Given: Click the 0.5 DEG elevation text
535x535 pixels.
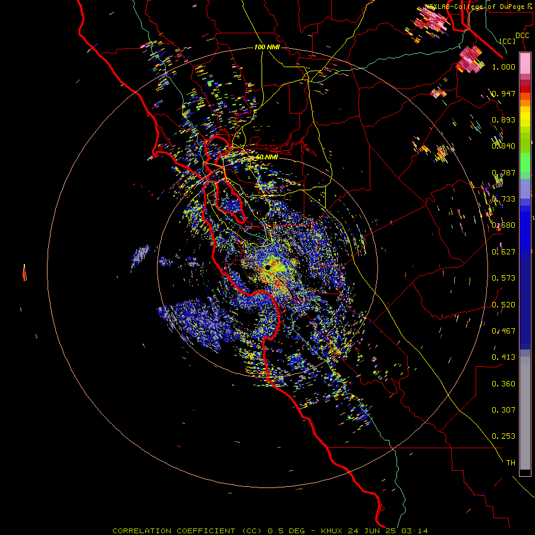Looking at the screenshot, I should coord(287,531).
